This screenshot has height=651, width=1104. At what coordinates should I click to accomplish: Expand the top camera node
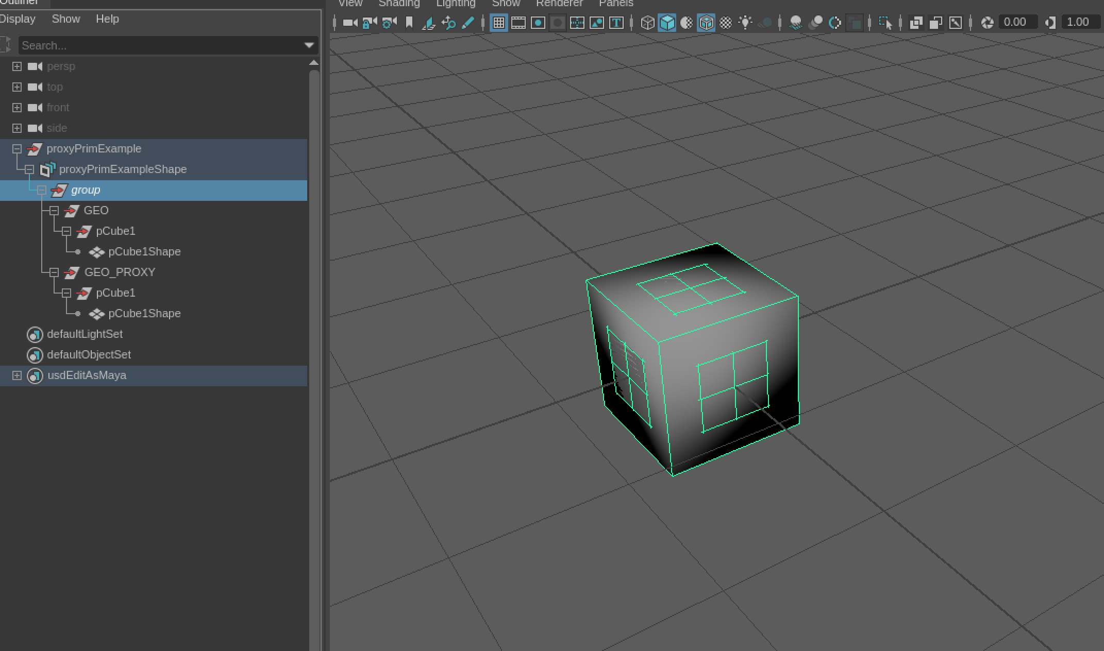click(17, 87)
